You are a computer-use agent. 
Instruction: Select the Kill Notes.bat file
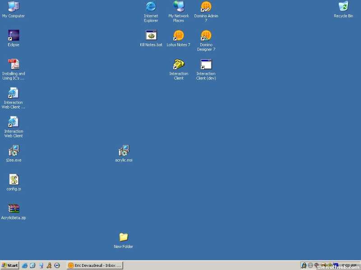coord(151,36)
